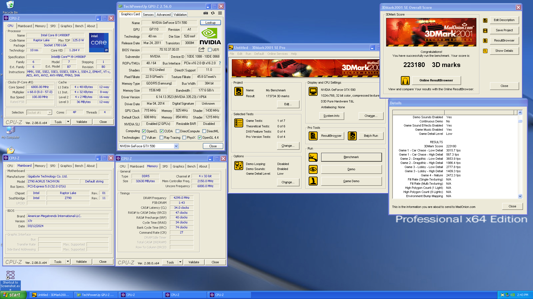Click the Benchmark run icon
The width and height of the screenshot is (533, 299).
coord(313,157)
